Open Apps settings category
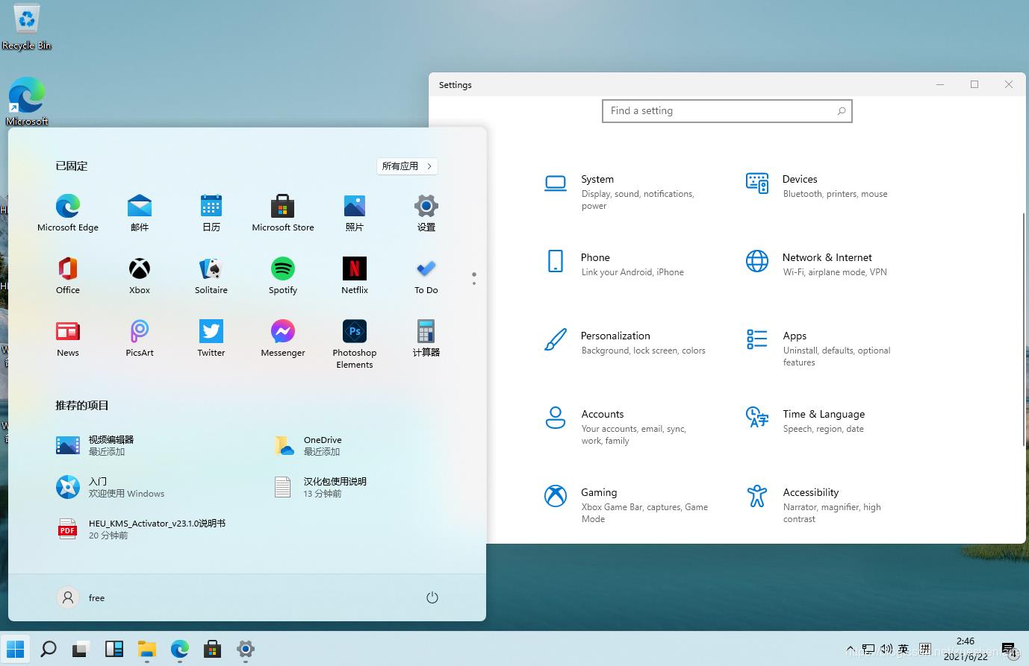1029x666 pixels. [x=818, y=349]
